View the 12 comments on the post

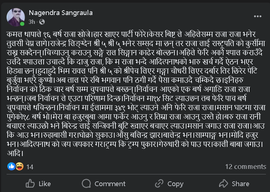point(245,167)
